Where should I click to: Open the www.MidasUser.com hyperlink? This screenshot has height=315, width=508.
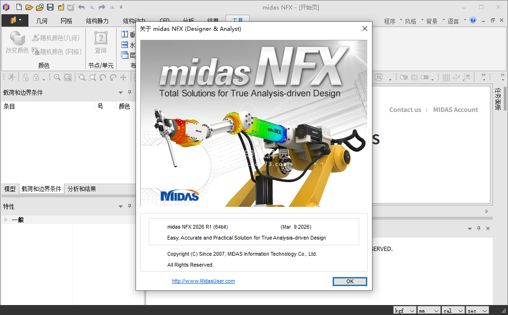203,281
